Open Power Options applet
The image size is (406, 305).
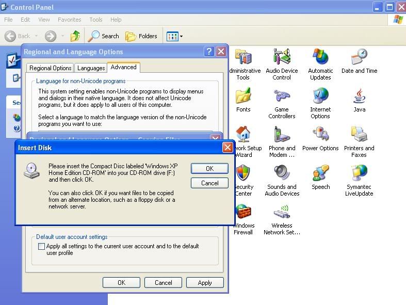[320, 134]
